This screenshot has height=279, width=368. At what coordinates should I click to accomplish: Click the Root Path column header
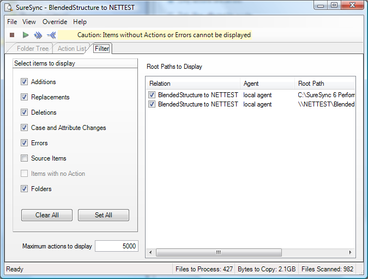point(324,84)
